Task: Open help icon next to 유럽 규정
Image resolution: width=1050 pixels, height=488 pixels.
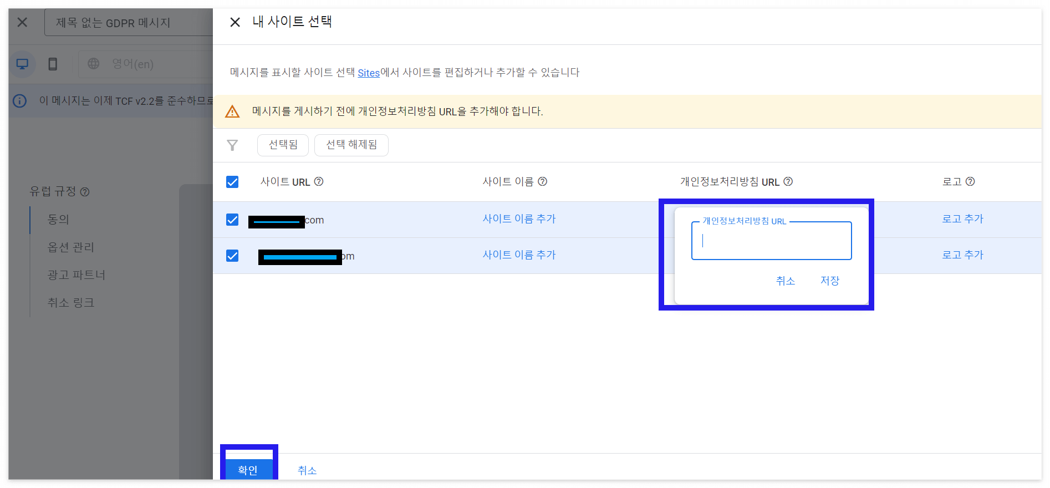Action: point(85,192)
